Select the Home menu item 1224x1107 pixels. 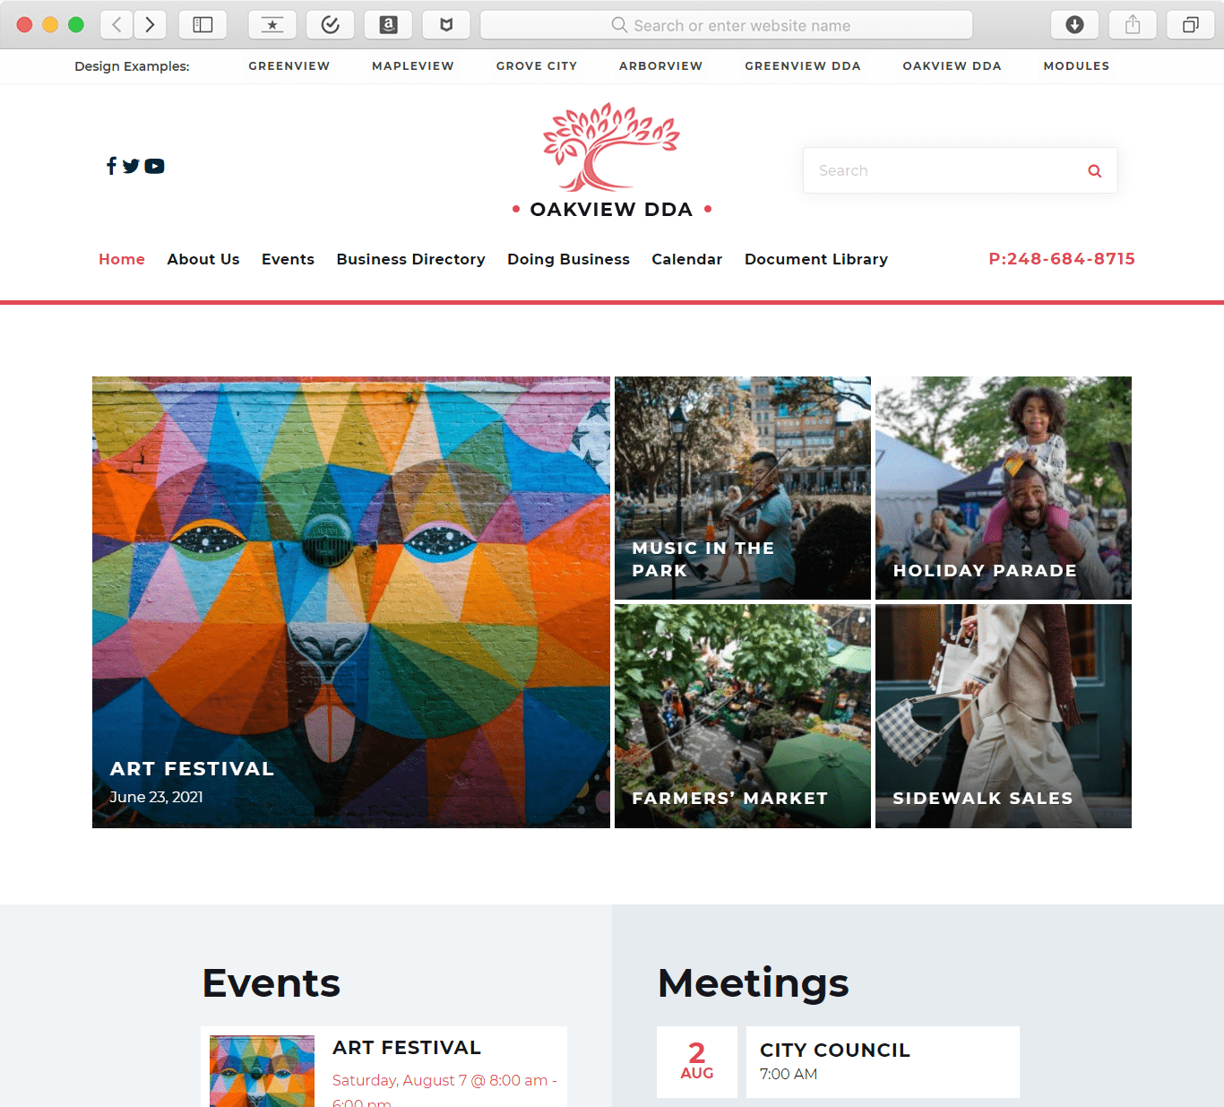(x=122, y=259)
